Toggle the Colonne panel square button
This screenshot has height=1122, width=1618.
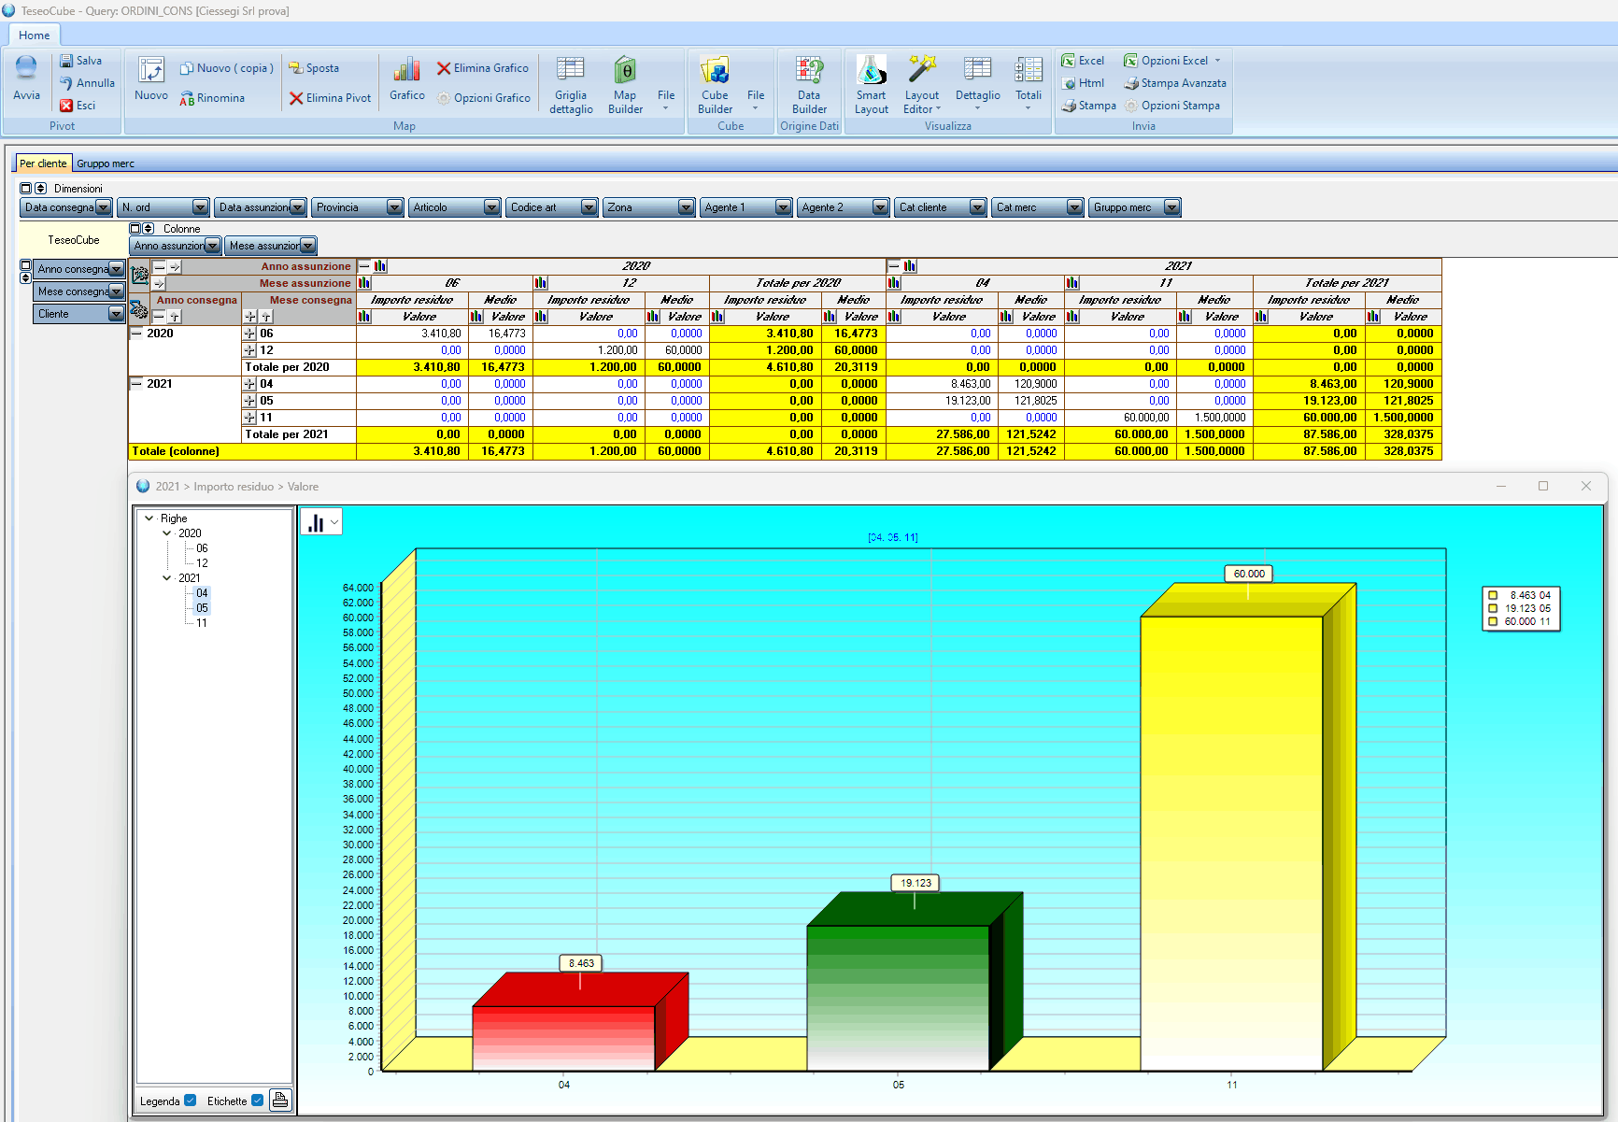(135, 229)
